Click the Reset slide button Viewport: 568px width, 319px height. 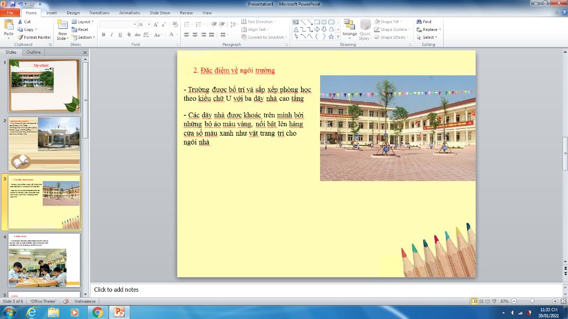80,29
